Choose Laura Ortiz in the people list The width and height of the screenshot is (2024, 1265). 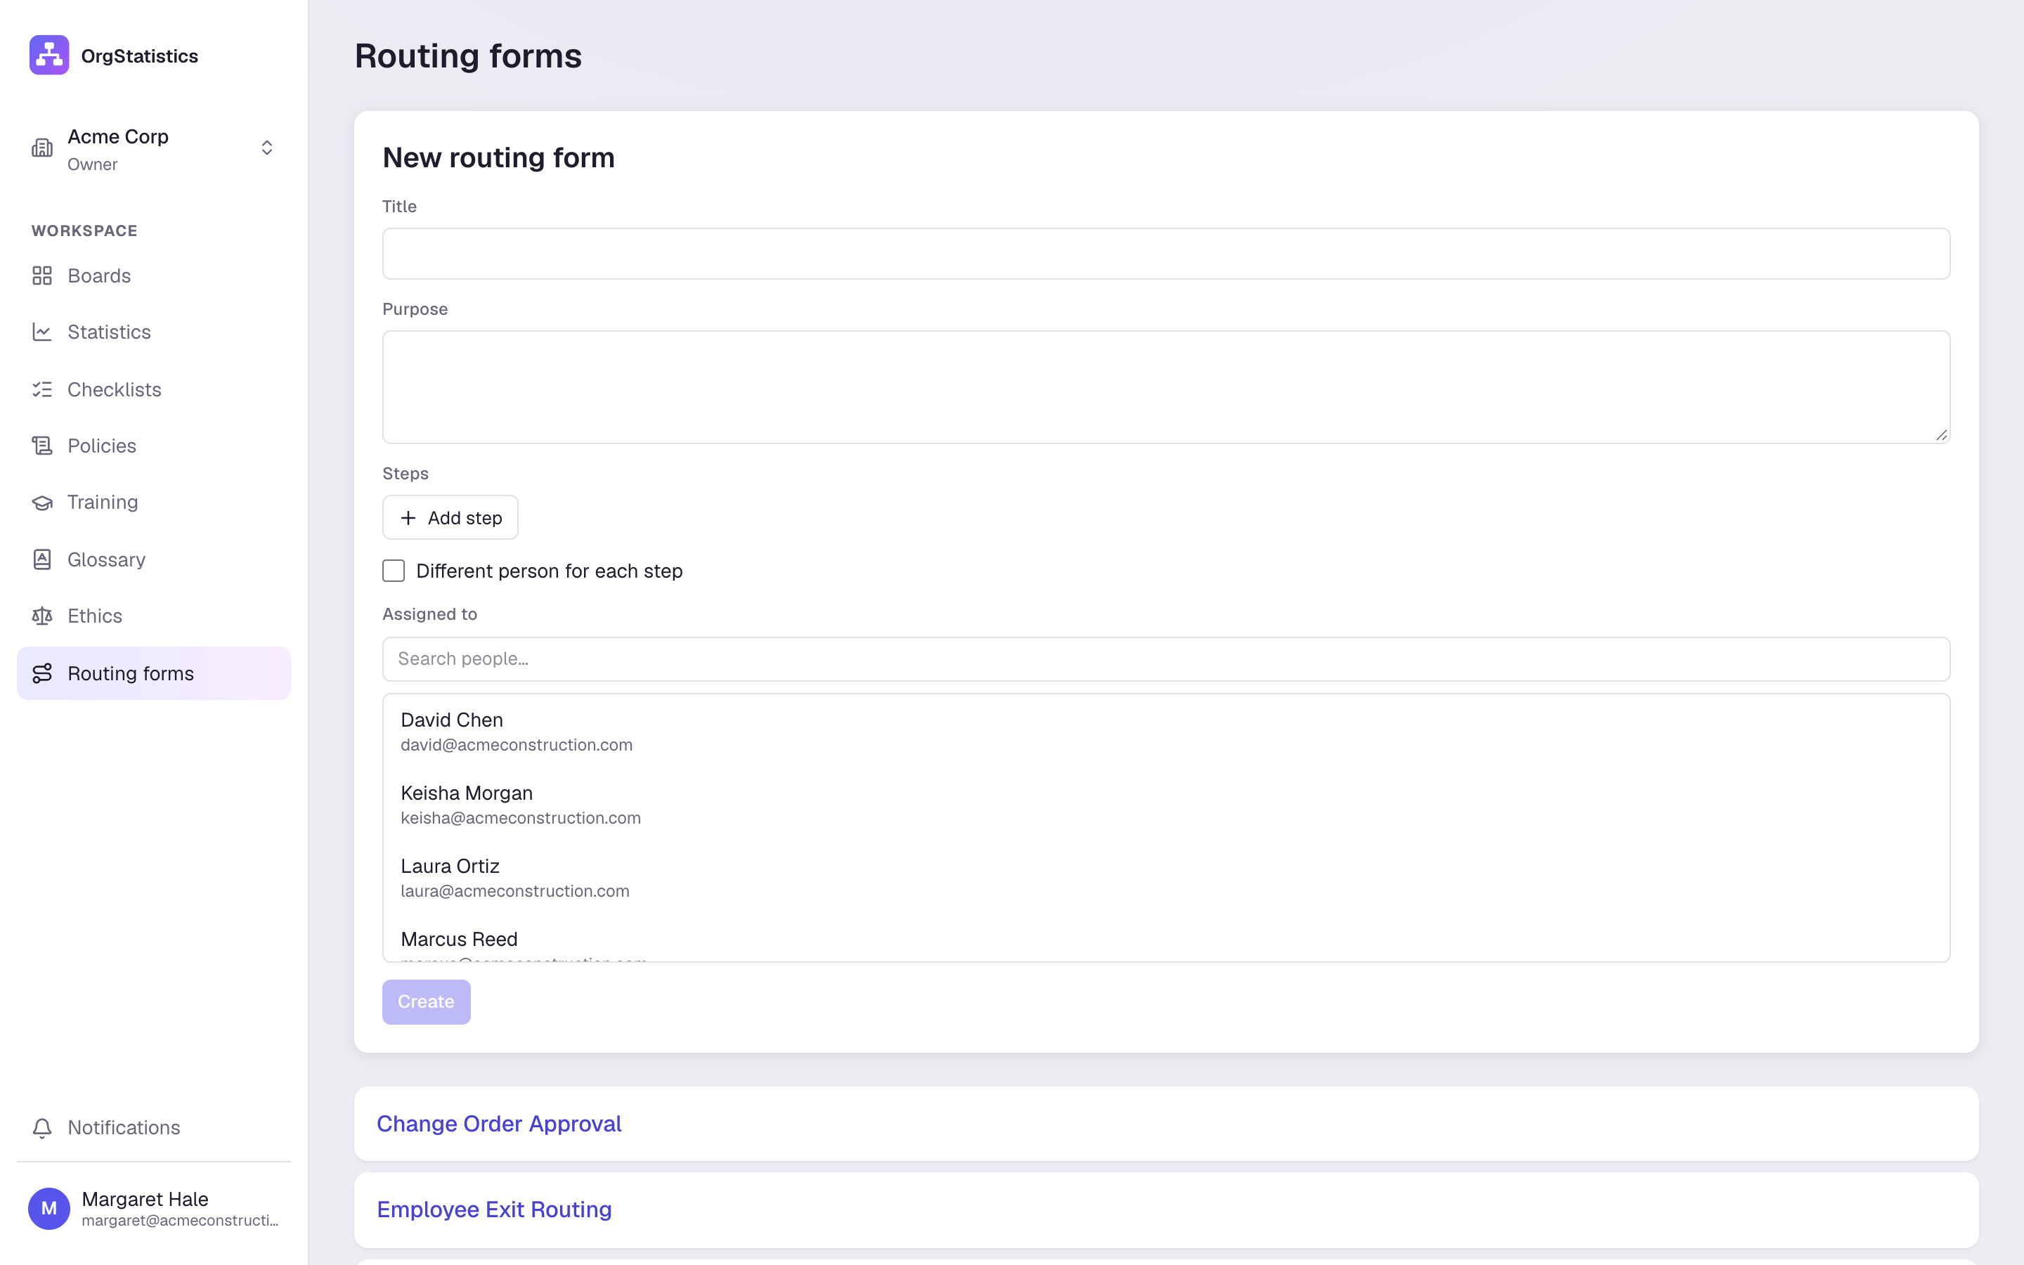coord(1166,878)
